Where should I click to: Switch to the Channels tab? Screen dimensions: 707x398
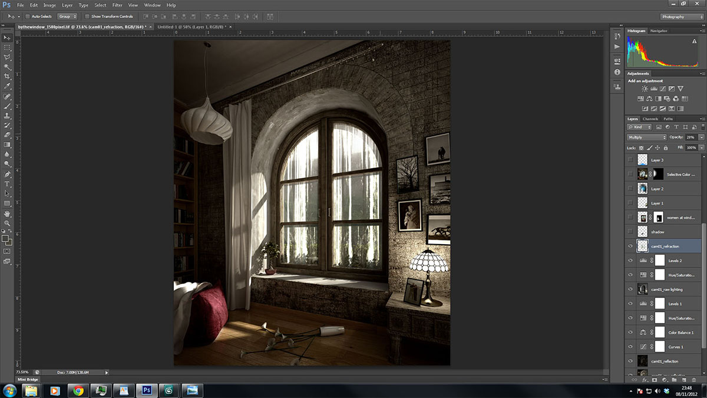coord(650,119)
